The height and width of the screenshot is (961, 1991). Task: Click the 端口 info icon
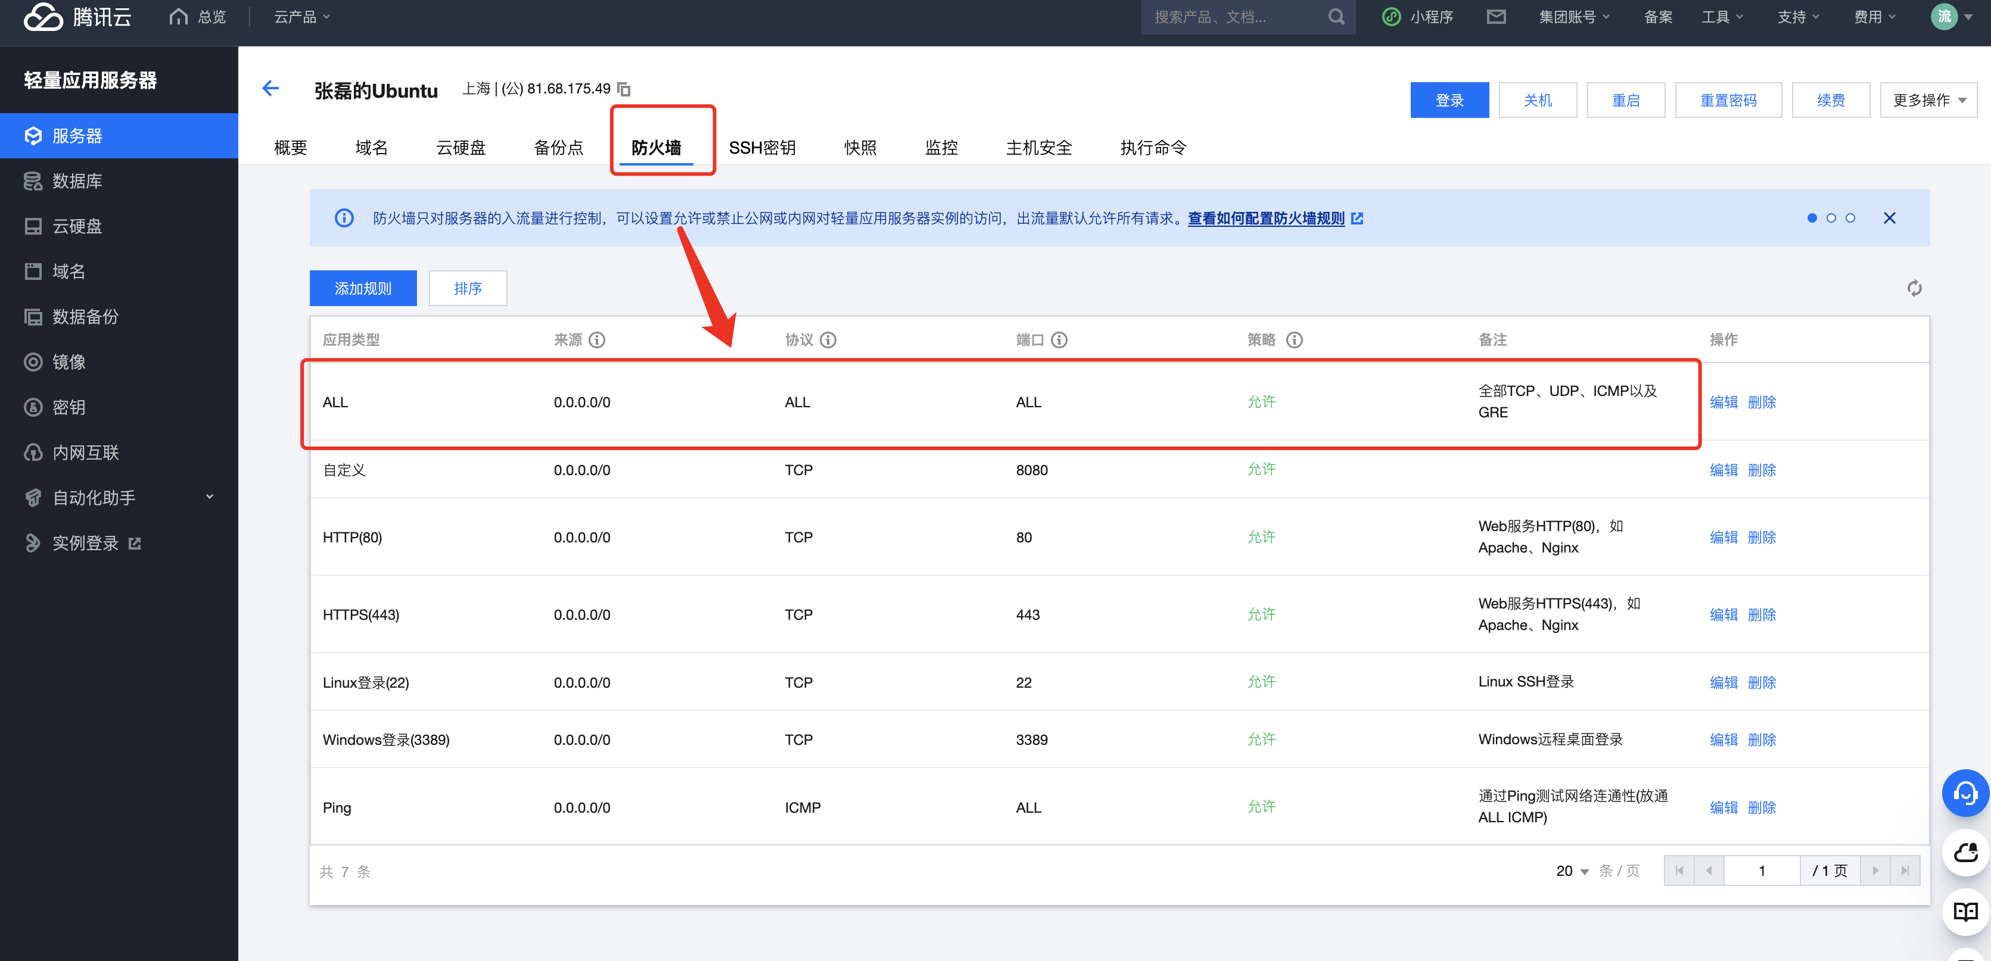click(1059, 340)
